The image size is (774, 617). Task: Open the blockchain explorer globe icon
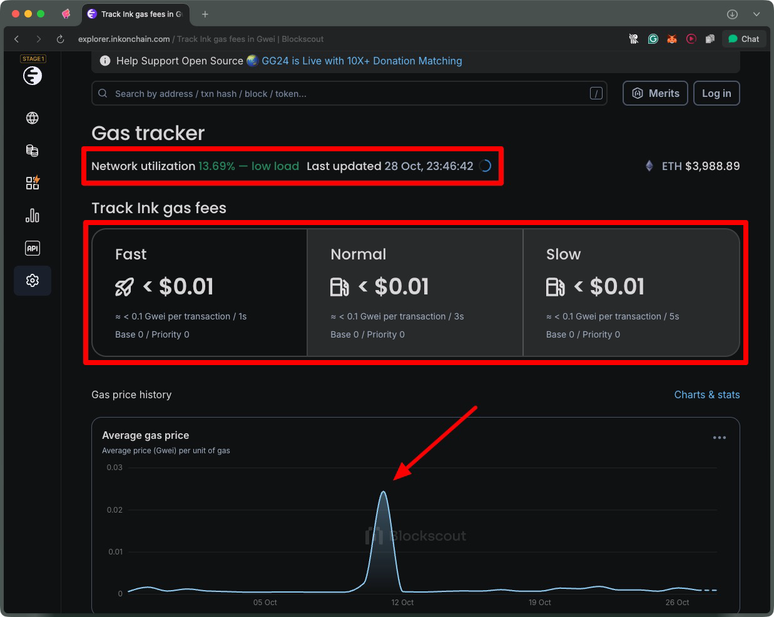(x=32, y=118)
